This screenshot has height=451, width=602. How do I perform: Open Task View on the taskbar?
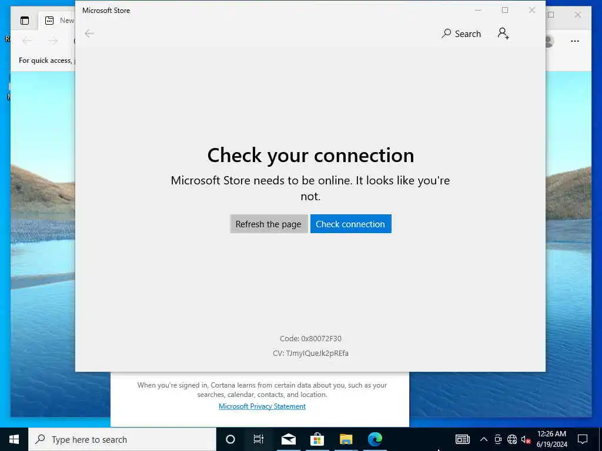(259, 439)
